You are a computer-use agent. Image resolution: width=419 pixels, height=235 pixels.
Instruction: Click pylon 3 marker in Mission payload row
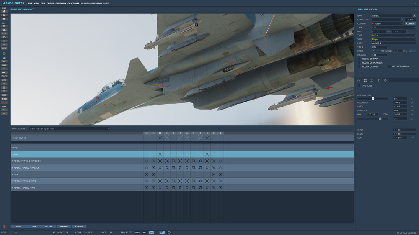click(x=207, y=138)
